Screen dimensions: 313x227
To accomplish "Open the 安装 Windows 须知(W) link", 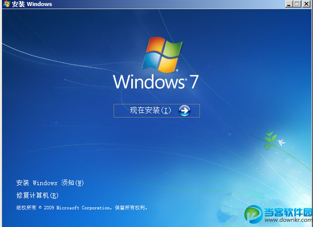I will coord(50,183).
